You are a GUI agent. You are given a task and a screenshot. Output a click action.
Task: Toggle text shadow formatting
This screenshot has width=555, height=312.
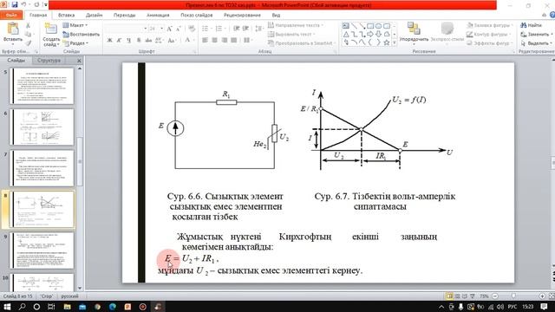click(139, 41)
